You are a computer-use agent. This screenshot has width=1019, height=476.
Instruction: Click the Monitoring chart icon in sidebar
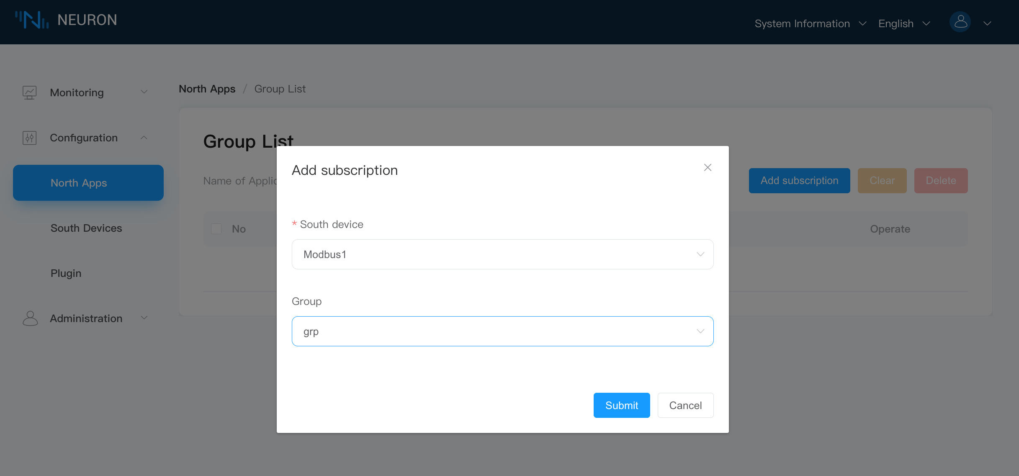(x=29, y=92)
